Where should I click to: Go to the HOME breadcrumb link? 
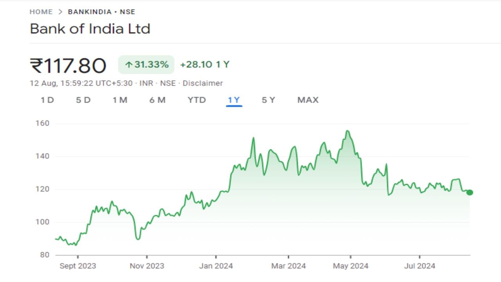tap(41, 12)
